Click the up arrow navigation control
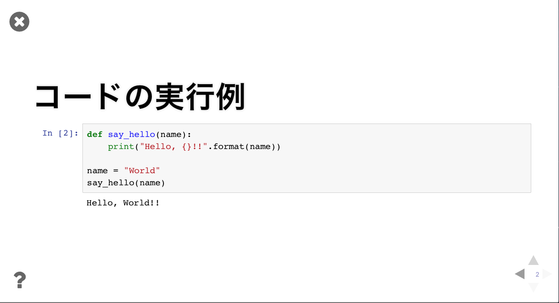559x303 pixels. coord(533,260)
